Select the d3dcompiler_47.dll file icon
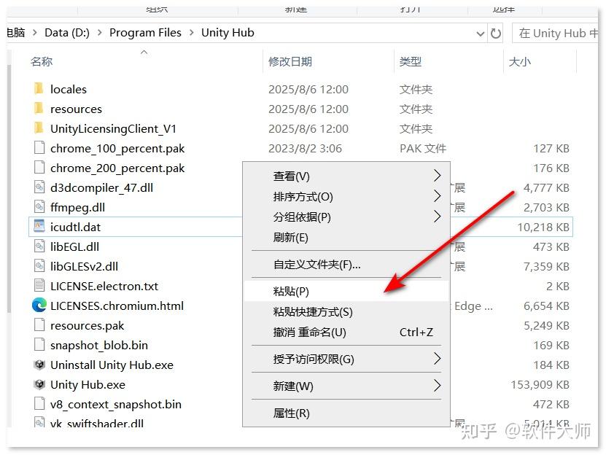 click(40, 187)
